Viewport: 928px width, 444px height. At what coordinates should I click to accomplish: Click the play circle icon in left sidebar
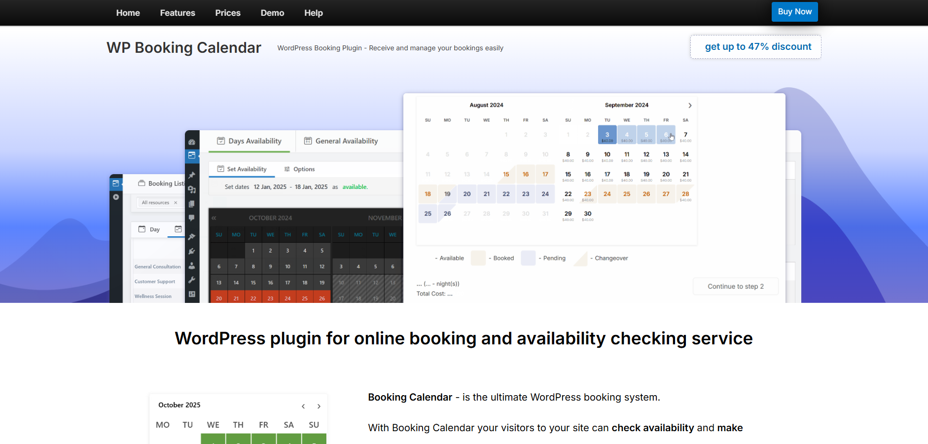point(116,197)
